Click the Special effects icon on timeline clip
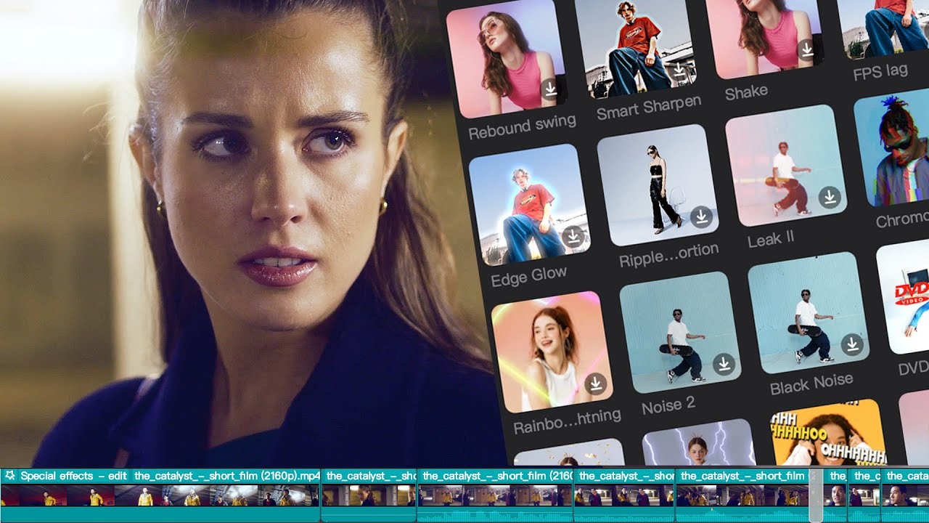Screen dimensions: 929x523 click(9, 476)
